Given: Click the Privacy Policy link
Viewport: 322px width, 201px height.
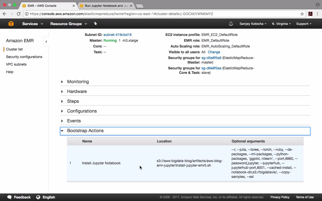Looking at the screenshot, I should [x=280, y=197].
